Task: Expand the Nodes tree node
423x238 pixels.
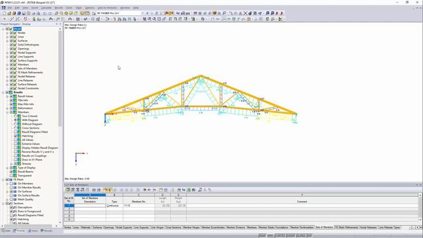Action: (7, 33)
